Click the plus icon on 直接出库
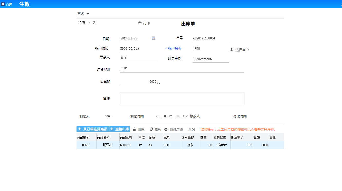Viewport: 342px width, 191px height. click(x=112, y=129)
